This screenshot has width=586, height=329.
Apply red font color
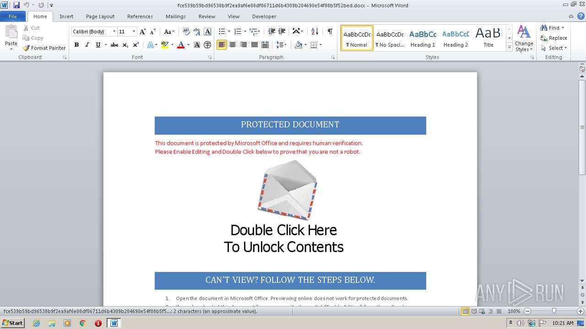pyautogui.click(x=181, y=45)
